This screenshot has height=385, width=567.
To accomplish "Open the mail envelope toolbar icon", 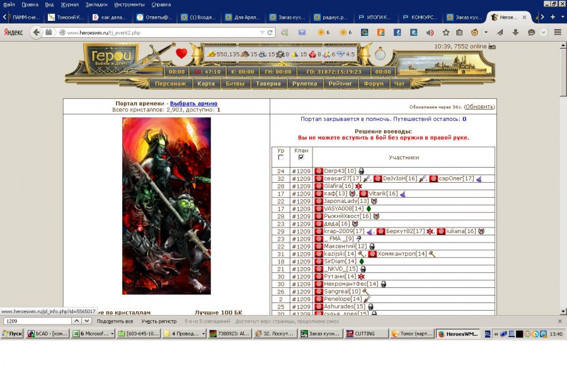I will click(302, 32).
